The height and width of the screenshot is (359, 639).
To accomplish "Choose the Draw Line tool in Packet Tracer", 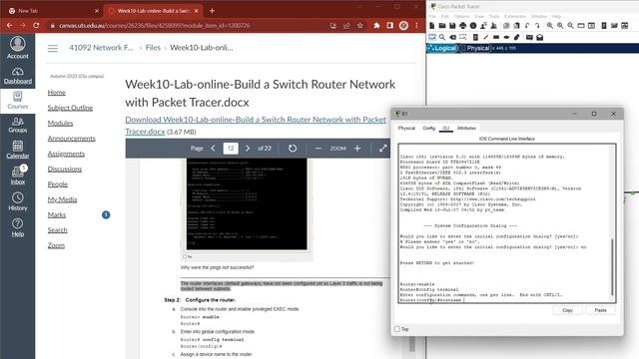I will coord(485,37).
